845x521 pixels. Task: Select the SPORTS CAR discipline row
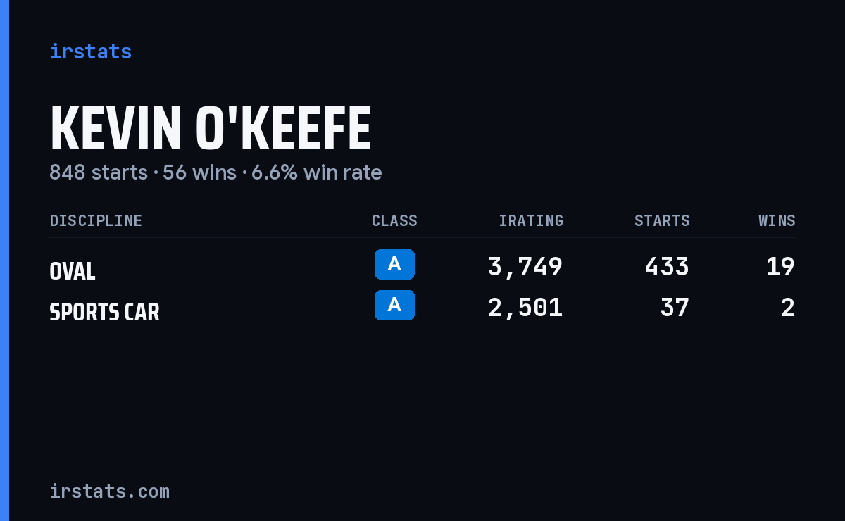423,308
